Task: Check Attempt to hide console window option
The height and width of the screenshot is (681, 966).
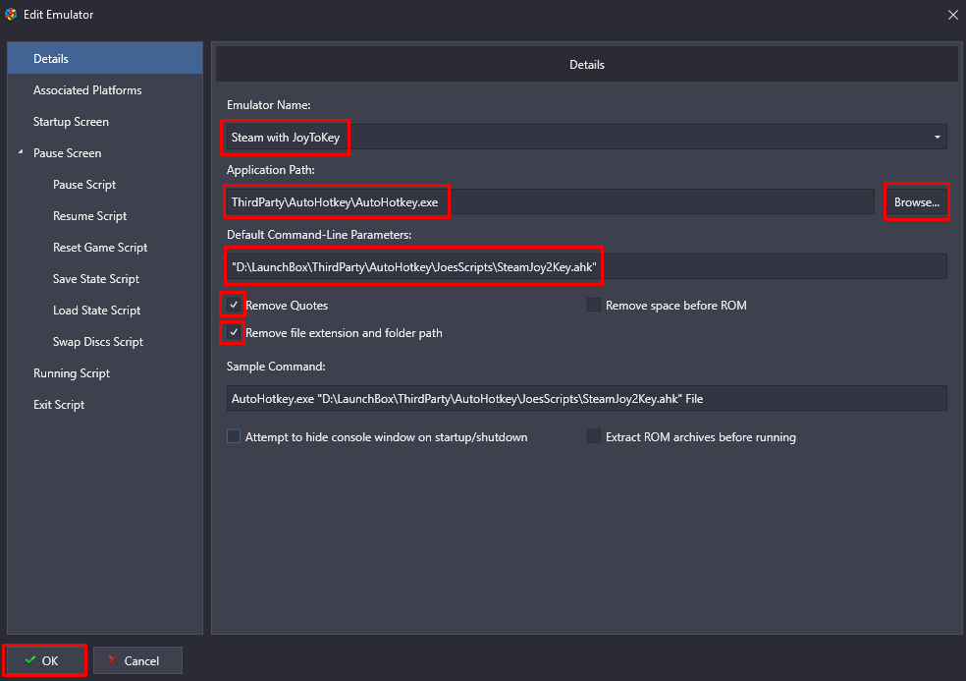Action: [234, 436]
